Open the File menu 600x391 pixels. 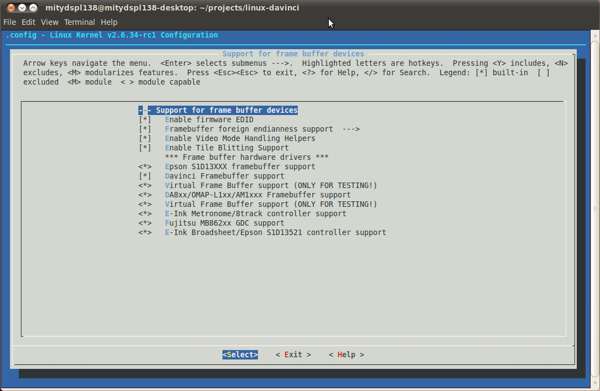coord(9,22)
